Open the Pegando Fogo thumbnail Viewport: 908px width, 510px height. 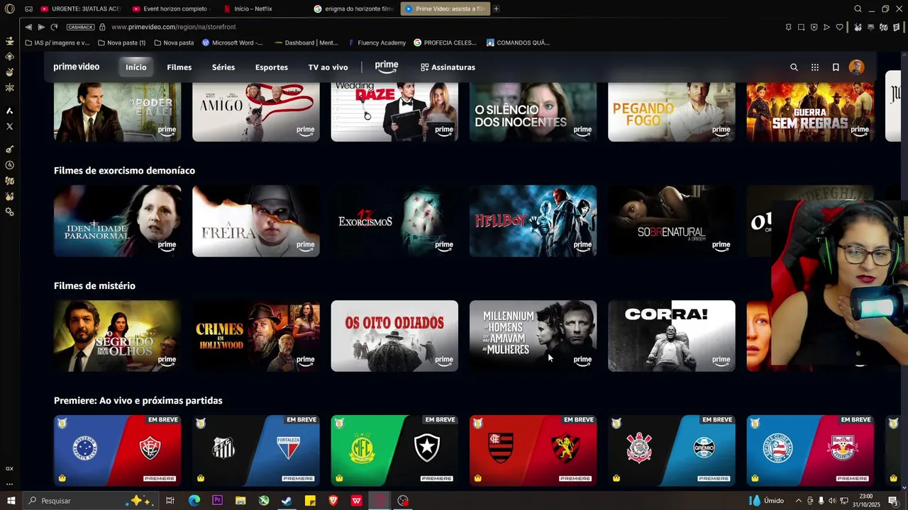click(x=672, y=112)
